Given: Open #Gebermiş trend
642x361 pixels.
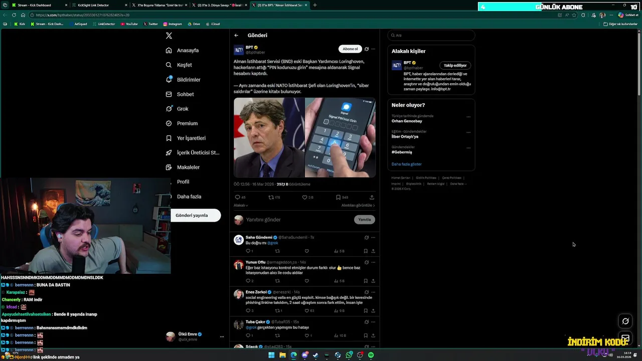Looking at the screenshot, I should click(402, 152).
